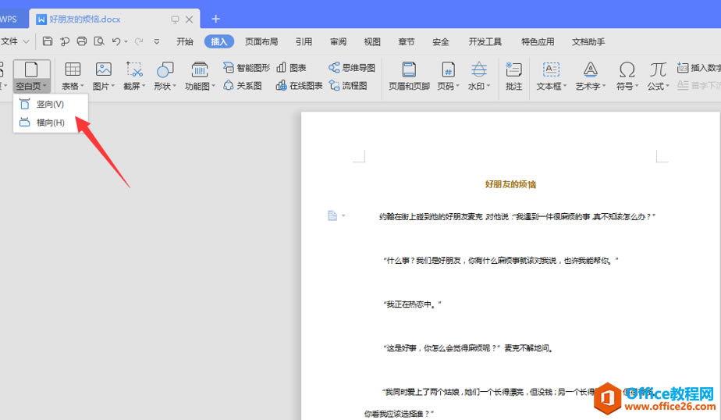Click the Print icon in quick toolbar
This screenshot has height=420, width=721.
(81, 41)
